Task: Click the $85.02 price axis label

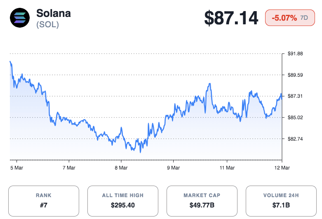Action: [295, 118]
